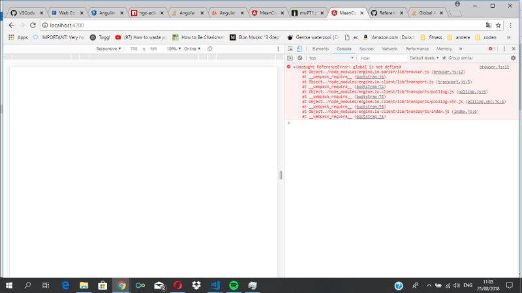Show hidden bookmarks via bookmarks bar chevron
The height and width of the screenshot is (293, 522).
click(x=508, y=37)
